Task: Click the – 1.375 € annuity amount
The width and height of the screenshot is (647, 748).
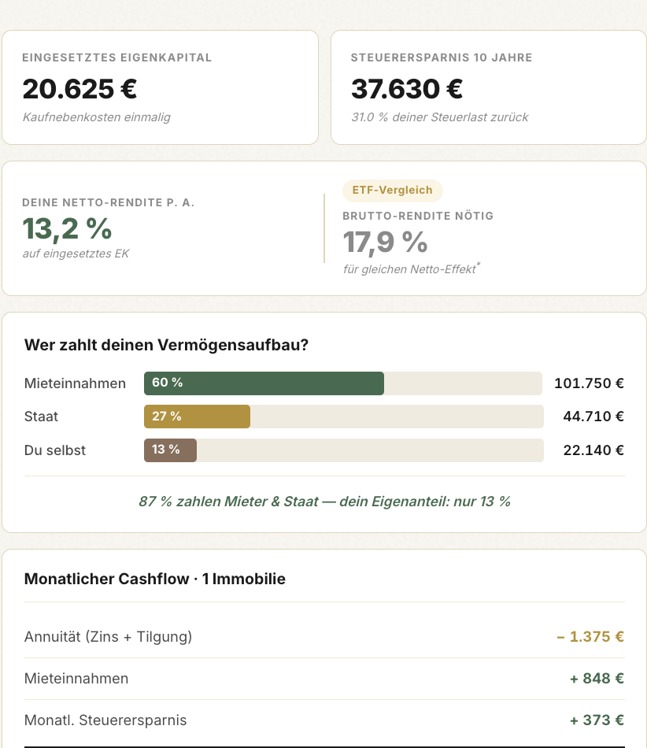Action: coord(590,637)
